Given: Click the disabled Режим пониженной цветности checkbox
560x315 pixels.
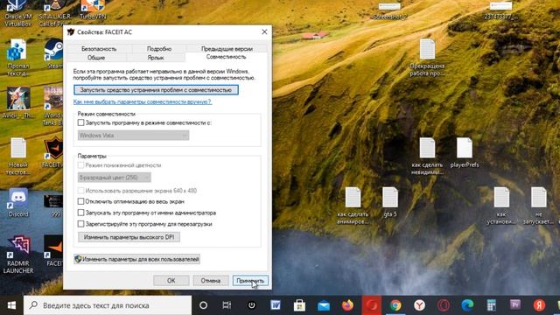Looking at the screenshot, I should (x=81, y=165).
